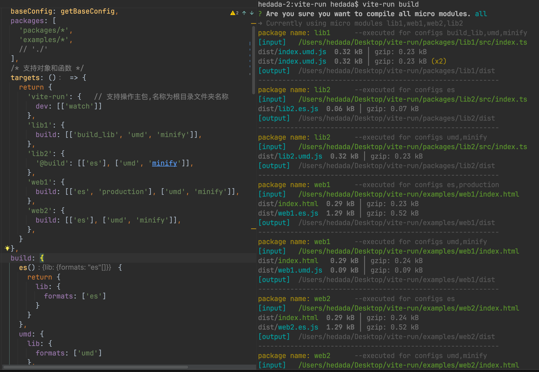
Task: Click dist/lib2.es.js in terminal output
Action: tap(288, 109)
